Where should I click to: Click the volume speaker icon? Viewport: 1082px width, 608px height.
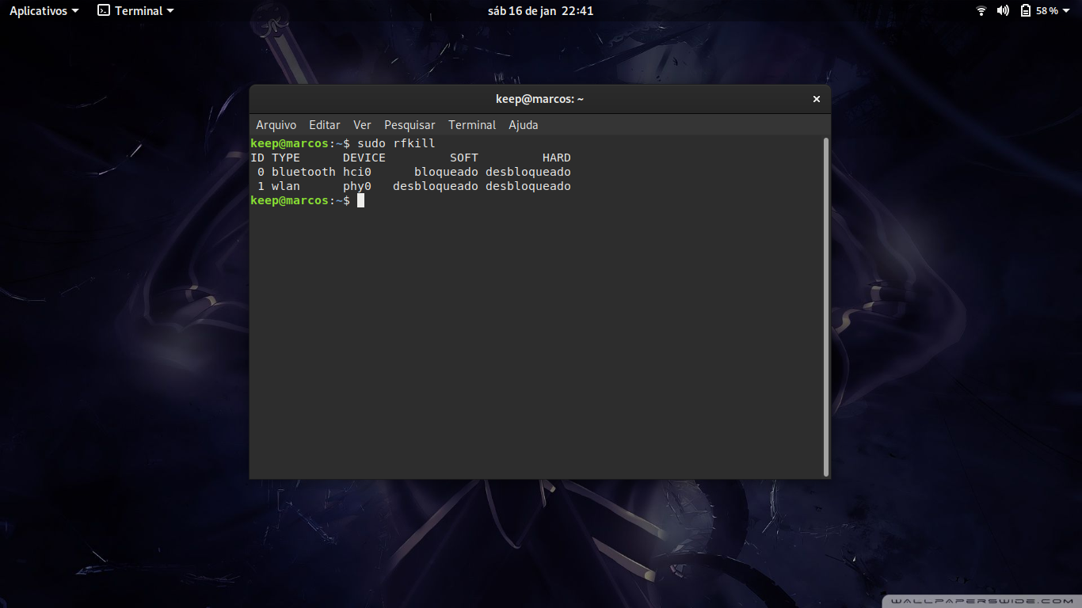pos(1003,11)
